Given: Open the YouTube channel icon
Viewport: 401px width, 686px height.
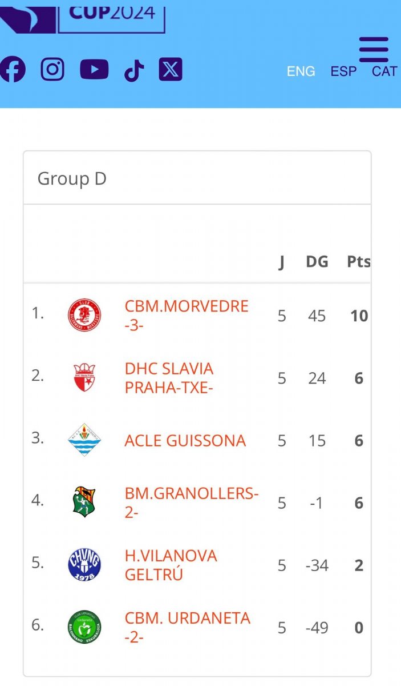Looking at the screenshot, I should coord(94,70).
